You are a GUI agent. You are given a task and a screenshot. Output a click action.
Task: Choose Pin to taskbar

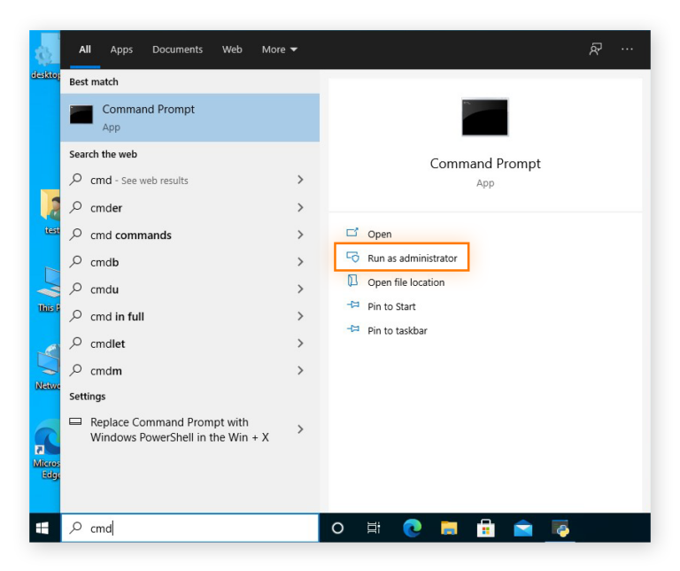pyautogui.click(x=398, y=331)
